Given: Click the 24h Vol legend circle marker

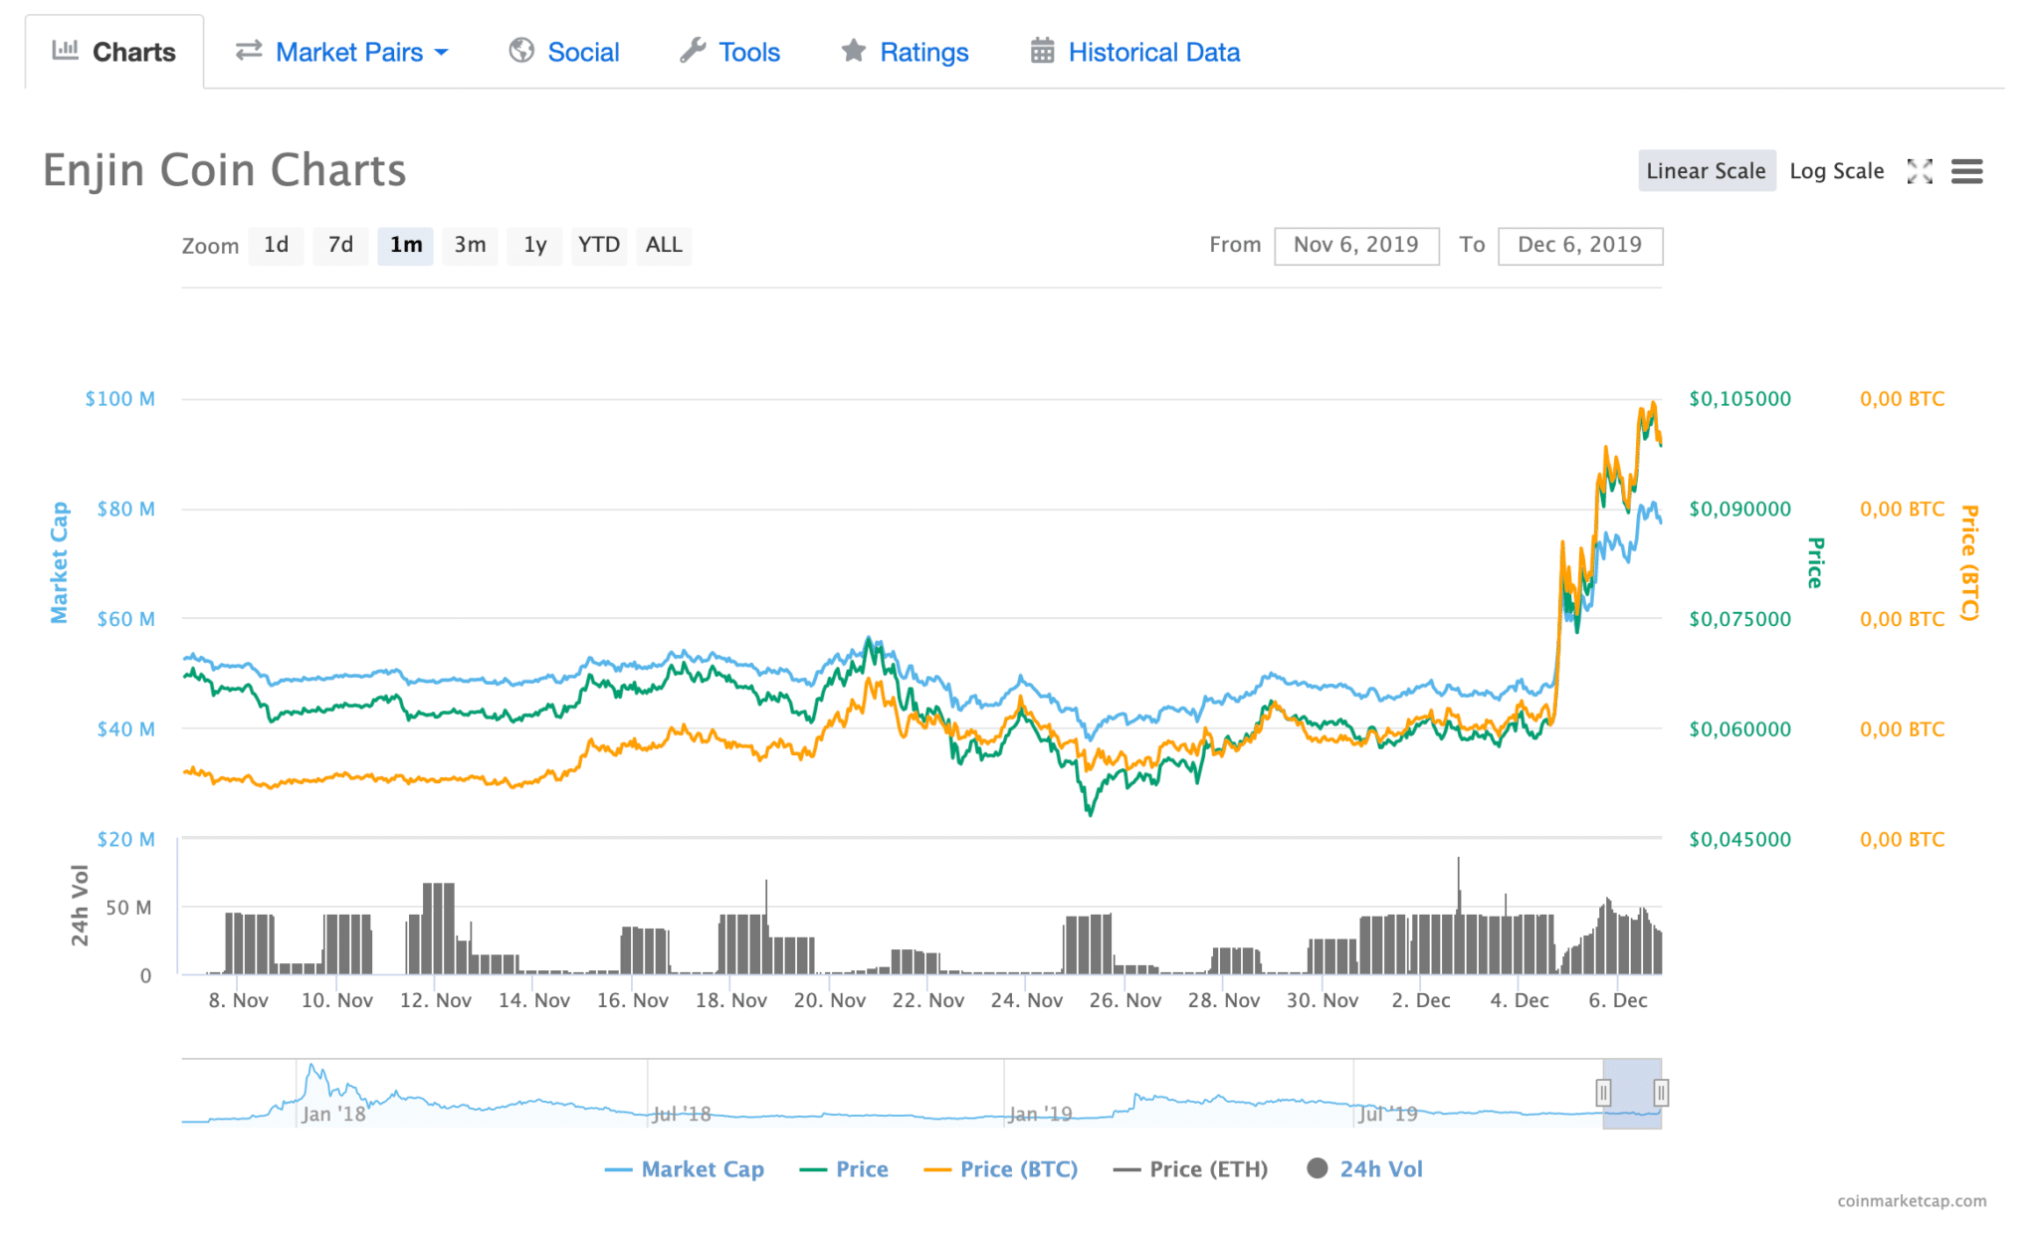Looking at the screenshot, I should coord(1318,1168).
